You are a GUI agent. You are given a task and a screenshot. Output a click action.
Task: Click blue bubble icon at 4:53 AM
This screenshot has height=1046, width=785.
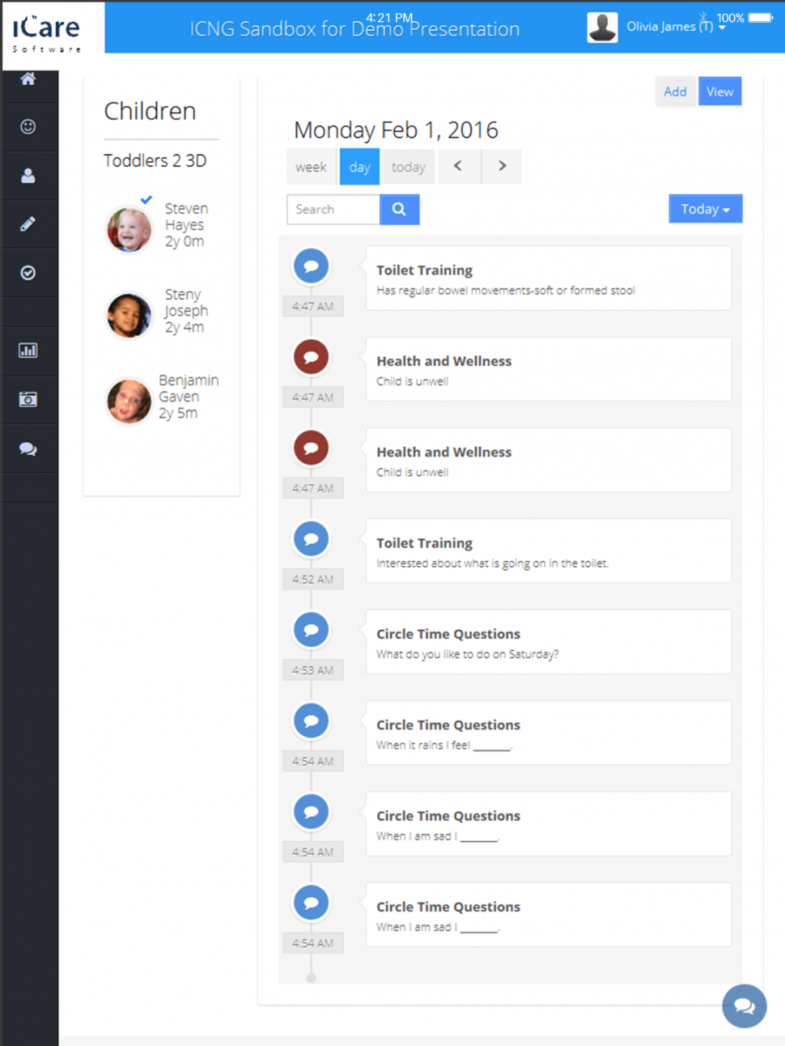[x=311, y=629]
